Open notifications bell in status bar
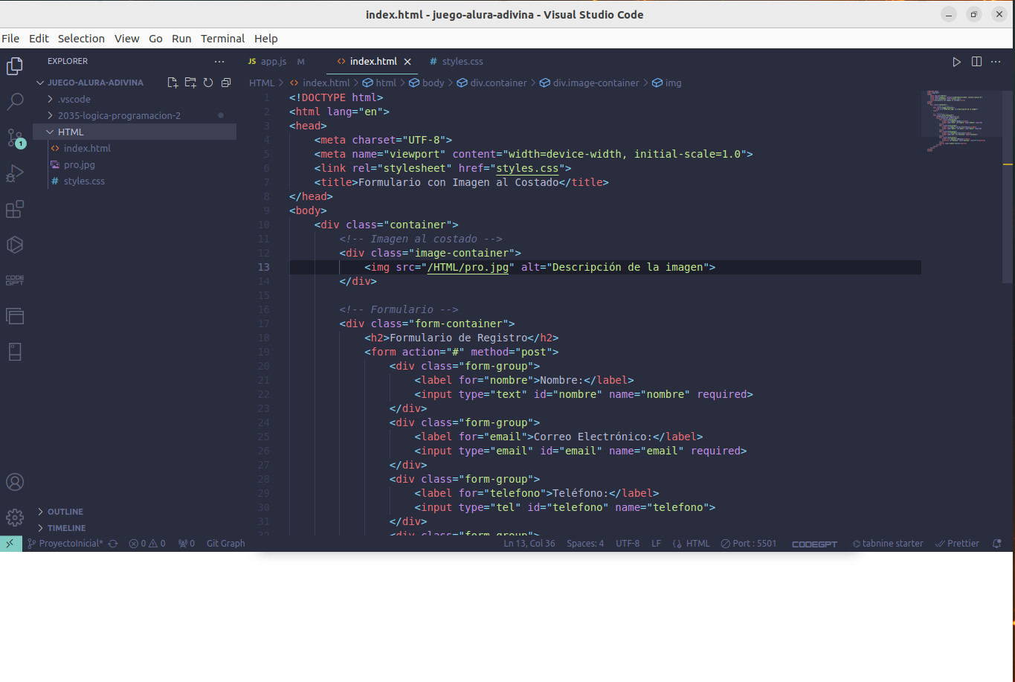 click(x=997, y=544)
